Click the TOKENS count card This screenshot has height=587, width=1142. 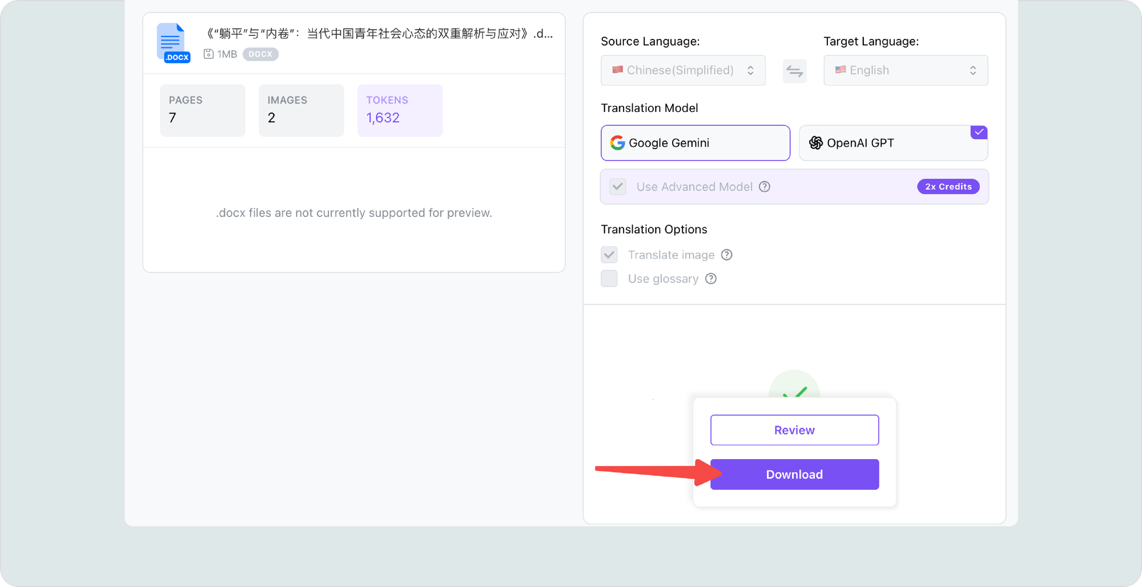pyautogui.click(x=400, y=110)
